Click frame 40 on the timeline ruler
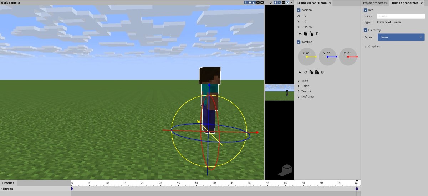428x196 pixels. pyautogui.click(x=214, y=183)
